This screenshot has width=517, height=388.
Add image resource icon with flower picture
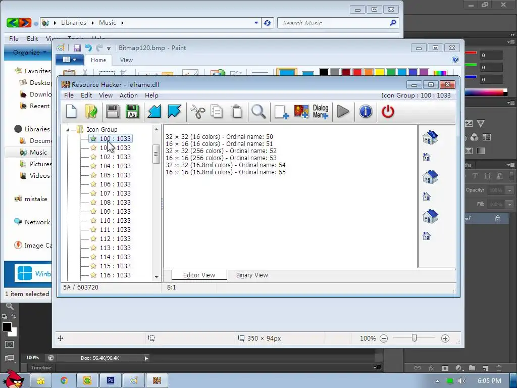pyautogui.click(x=301, y=112)
